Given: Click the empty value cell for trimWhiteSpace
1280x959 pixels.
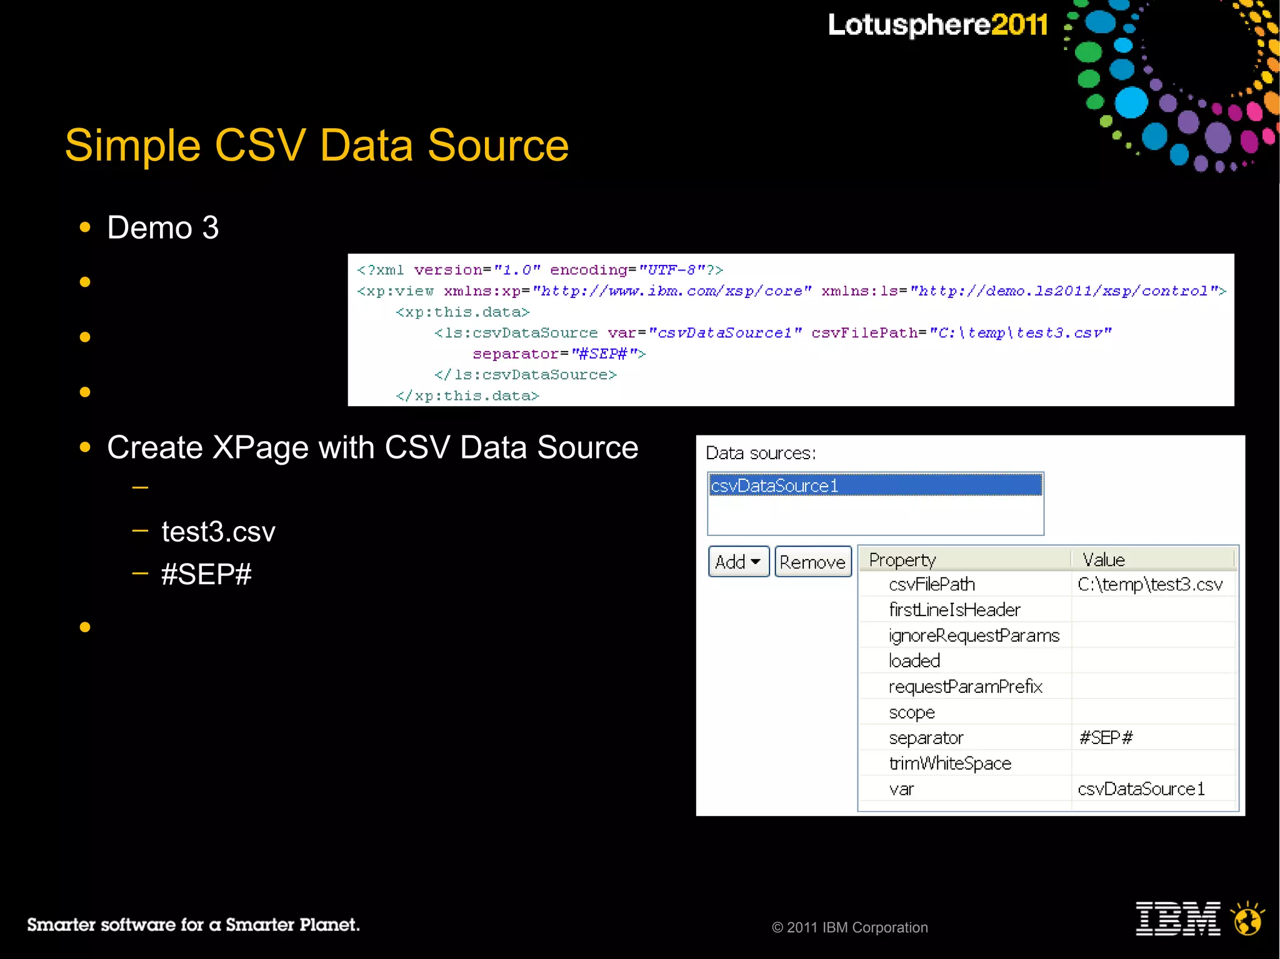Looking at the screenshot, I should pos(1154,763).
